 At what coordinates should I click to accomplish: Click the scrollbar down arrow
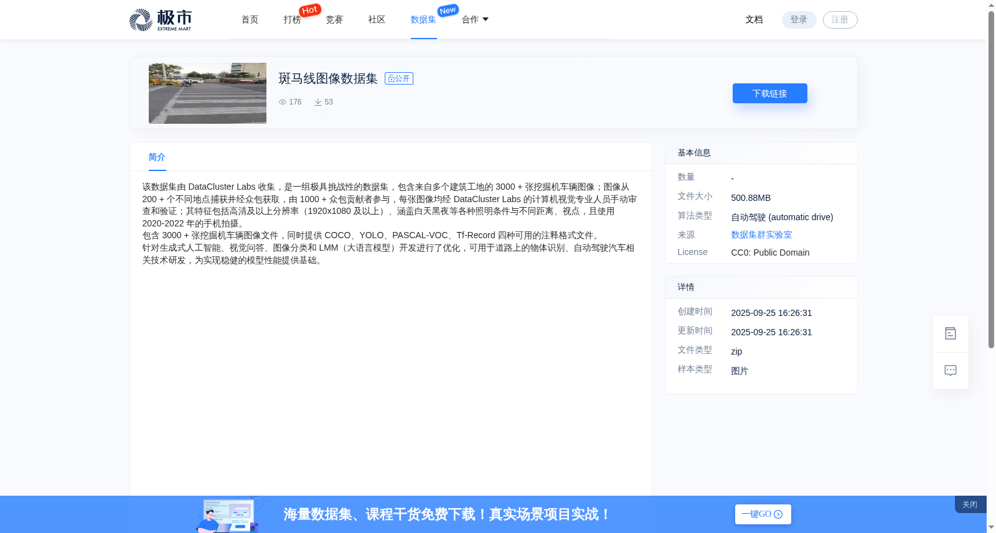[x=991, y=527]
